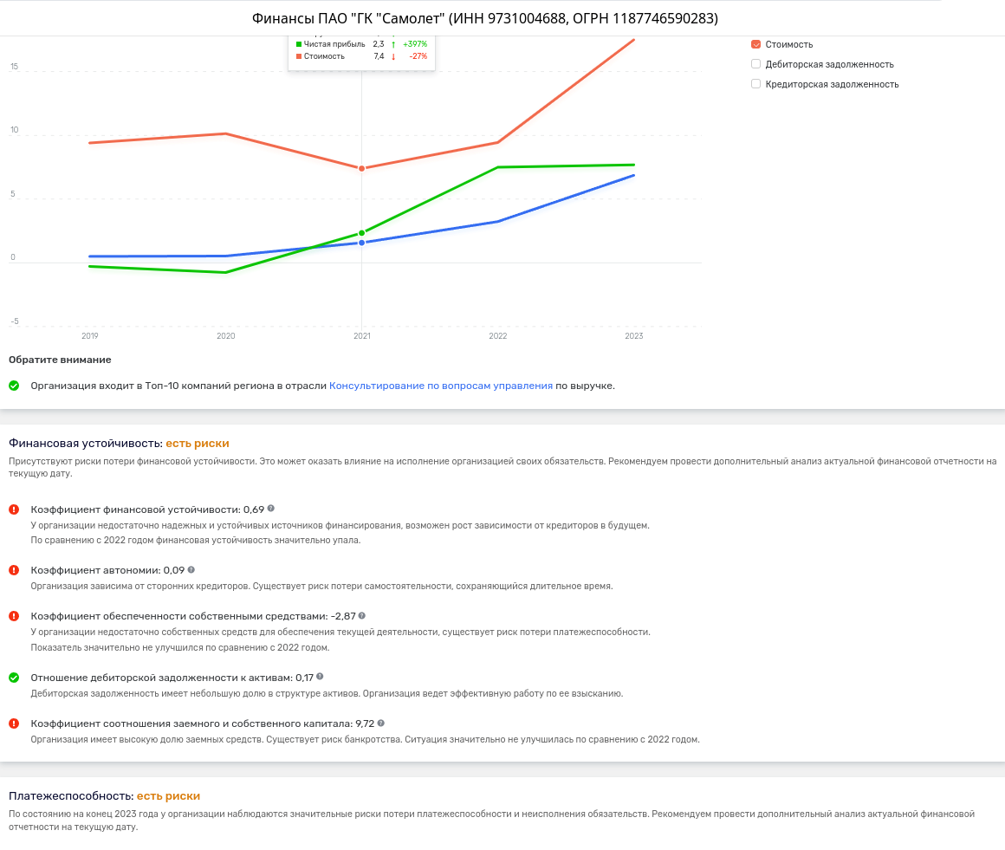Click help icon beside Коэффициент финансовой устойчивости
Image resolution: width=1005 pixels, height=850 pixels.
pyautogui.click(x=270, y=509)
